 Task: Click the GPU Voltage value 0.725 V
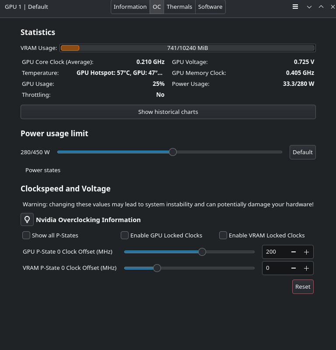(x=304, y=62)
